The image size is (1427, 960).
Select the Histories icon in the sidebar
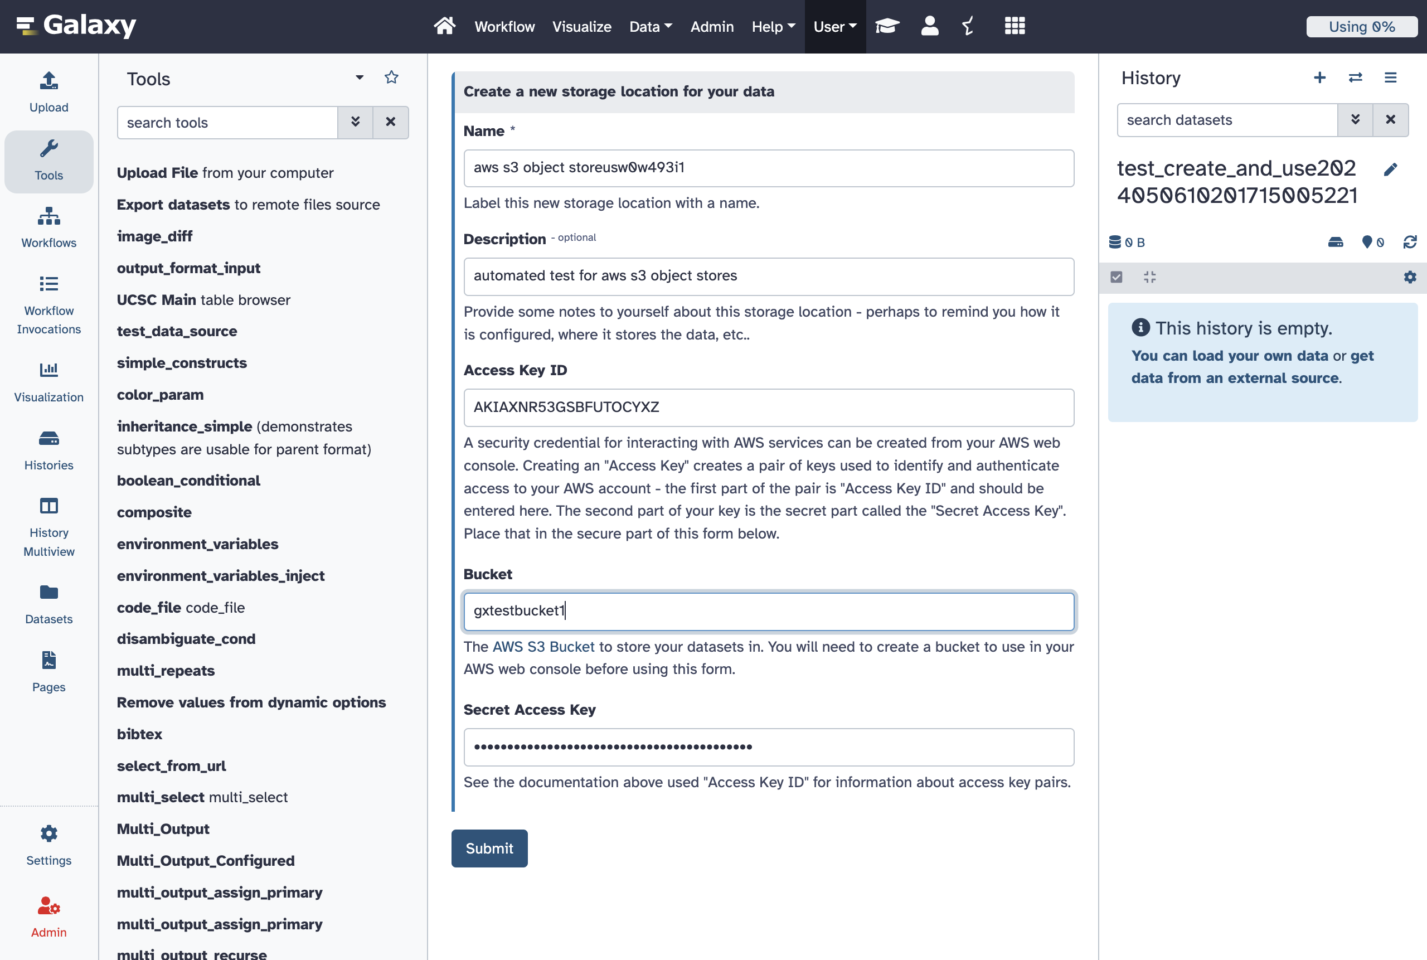48,450
